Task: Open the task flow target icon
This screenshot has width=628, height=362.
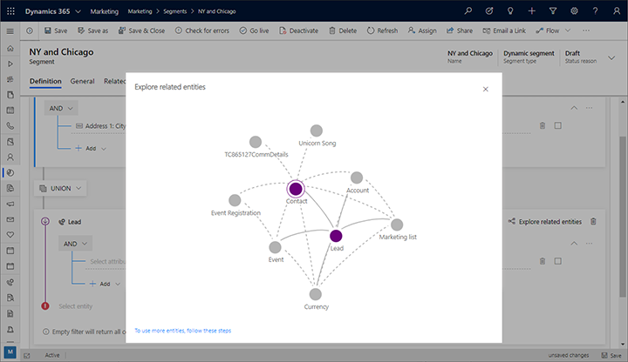Action: tap(489, 11)
